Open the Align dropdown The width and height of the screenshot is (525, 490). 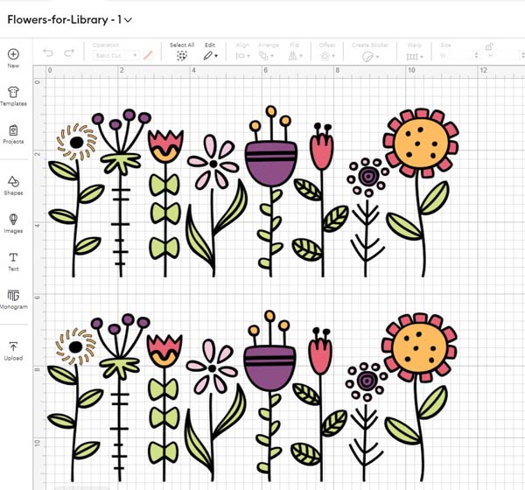pos(242,56)
